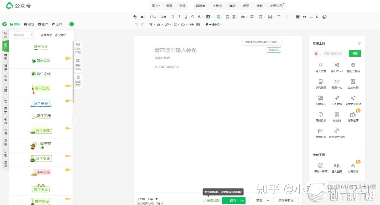Open the Permanent link (永久链接) tool

[337, 98]
